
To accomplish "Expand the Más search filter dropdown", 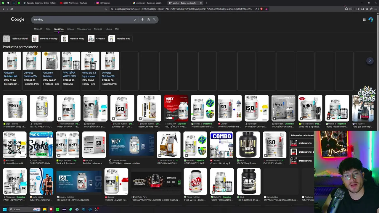I will point(118,29).
